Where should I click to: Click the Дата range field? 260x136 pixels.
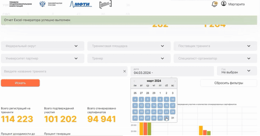click(x=172, y=71)
